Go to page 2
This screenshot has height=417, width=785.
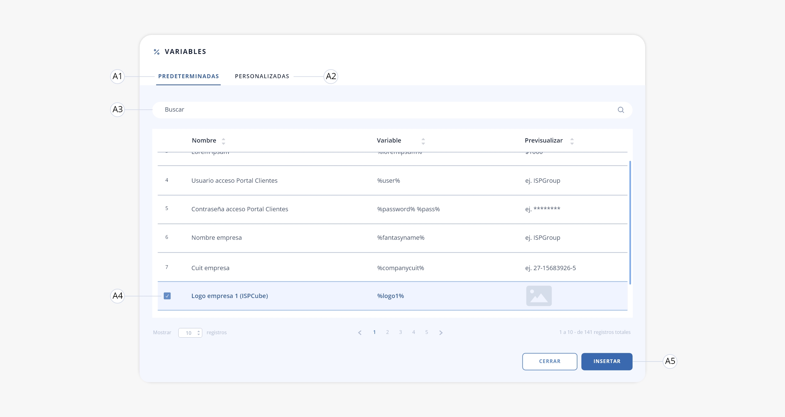coord(388,332)
